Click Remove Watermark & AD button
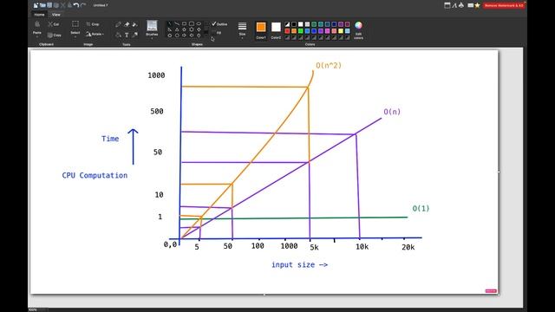555x312 pixels. tap(504, 5)
